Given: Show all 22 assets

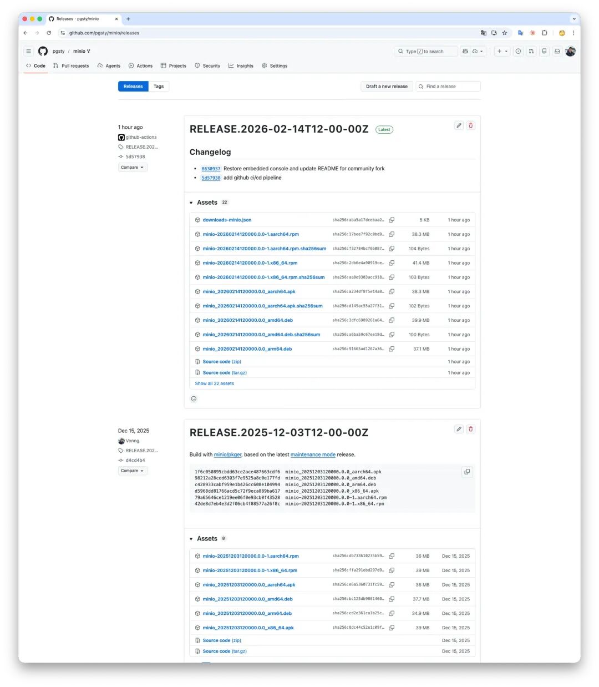Looking at the screenshot, I should pos(215,383).
